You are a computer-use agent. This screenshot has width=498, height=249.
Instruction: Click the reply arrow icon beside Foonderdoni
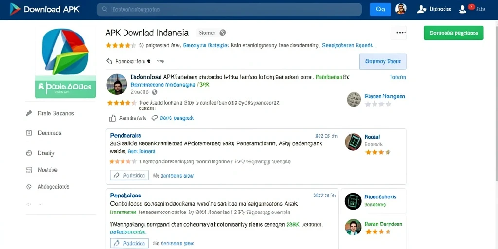click(109, 61)
